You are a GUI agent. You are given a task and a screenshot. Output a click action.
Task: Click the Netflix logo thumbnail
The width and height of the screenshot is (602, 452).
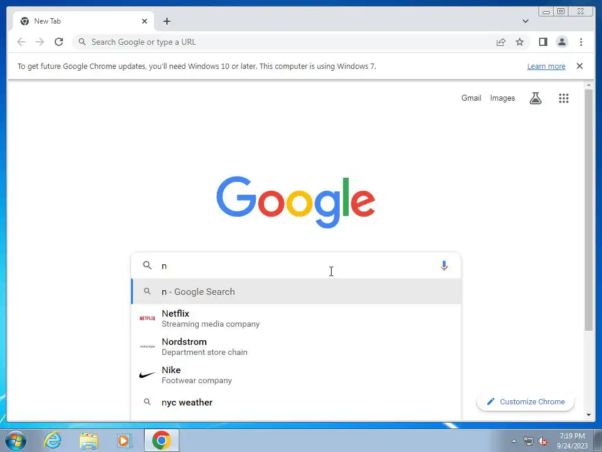pyautogui.click(x=147, y=318)
